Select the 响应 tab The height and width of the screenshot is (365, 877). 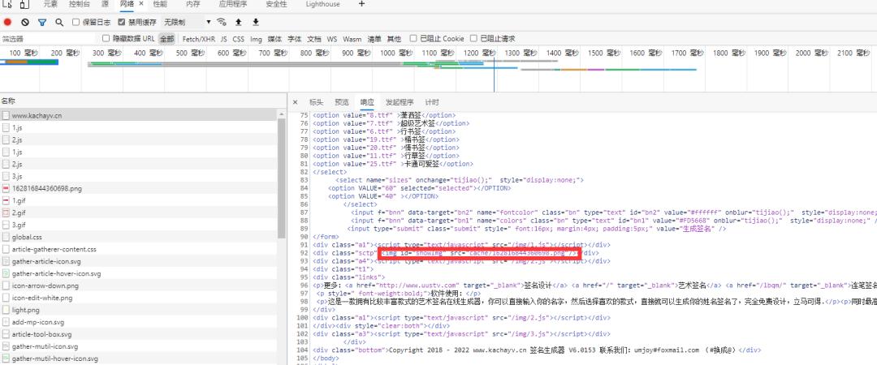(x=368, y=102)
